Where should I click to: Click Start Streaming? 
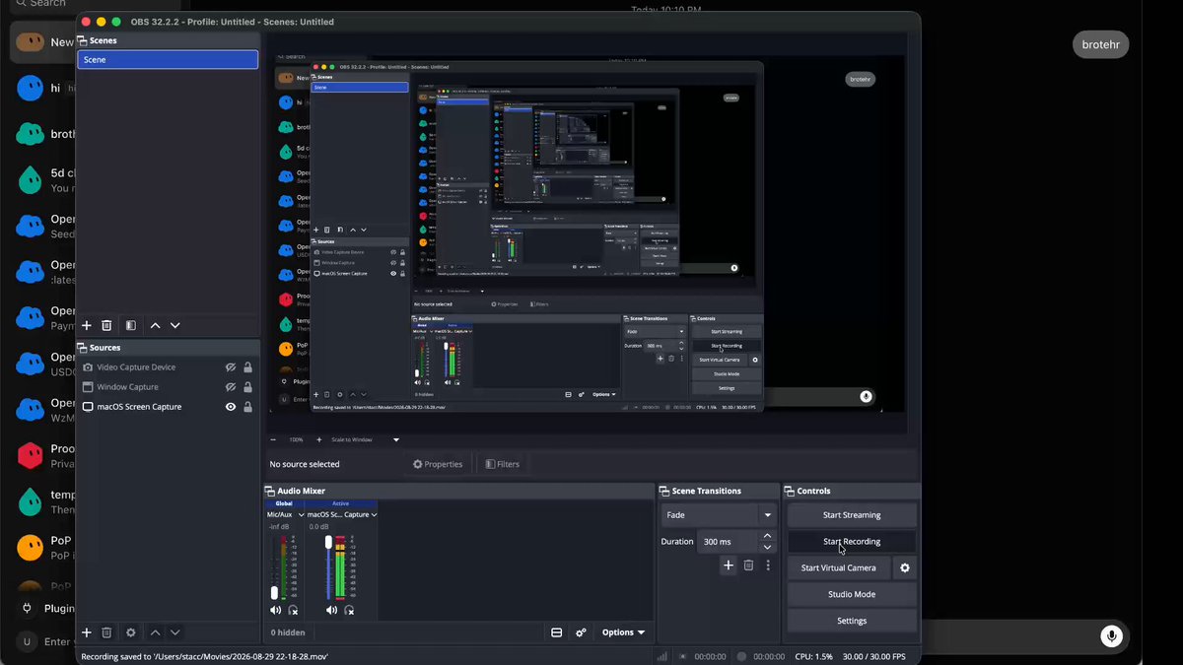852,515
